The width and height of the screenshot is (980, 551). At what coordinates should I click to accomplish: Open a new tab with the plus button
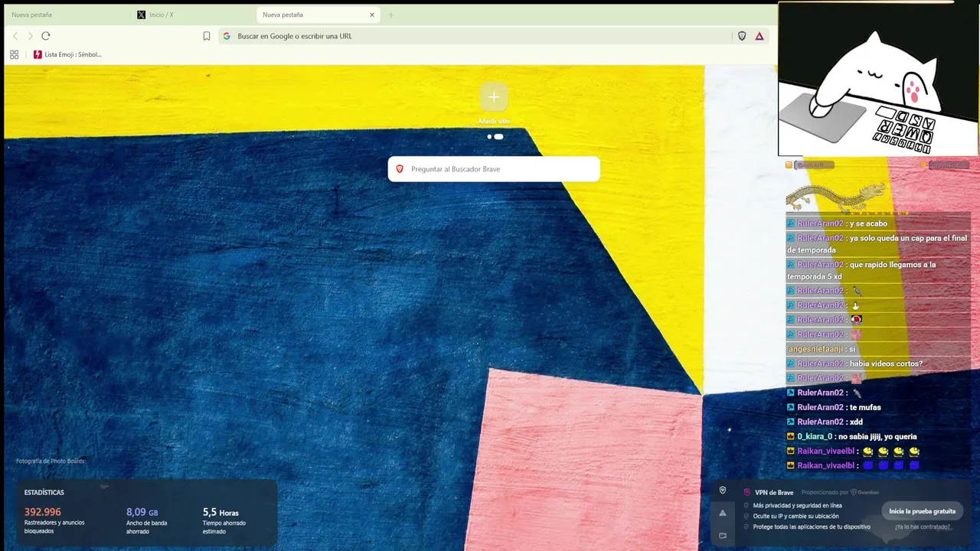tap(390, 15)
